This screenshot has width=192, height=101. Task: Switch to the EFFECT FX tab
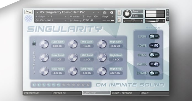[67, 93]
